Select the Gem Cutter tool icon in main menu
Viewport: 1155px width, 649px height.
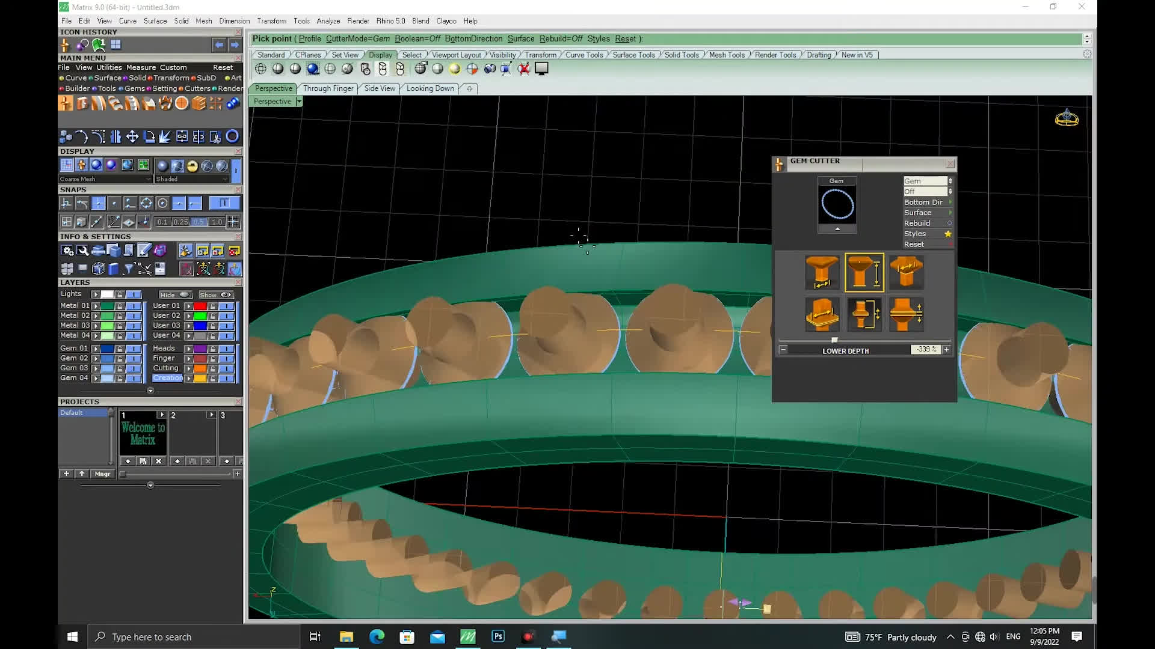point(66,103)
